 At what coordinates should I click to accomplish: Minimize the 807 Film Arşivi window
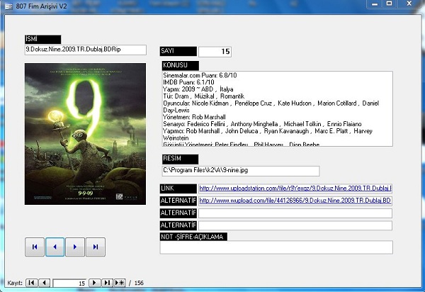[x=375, y=4]
